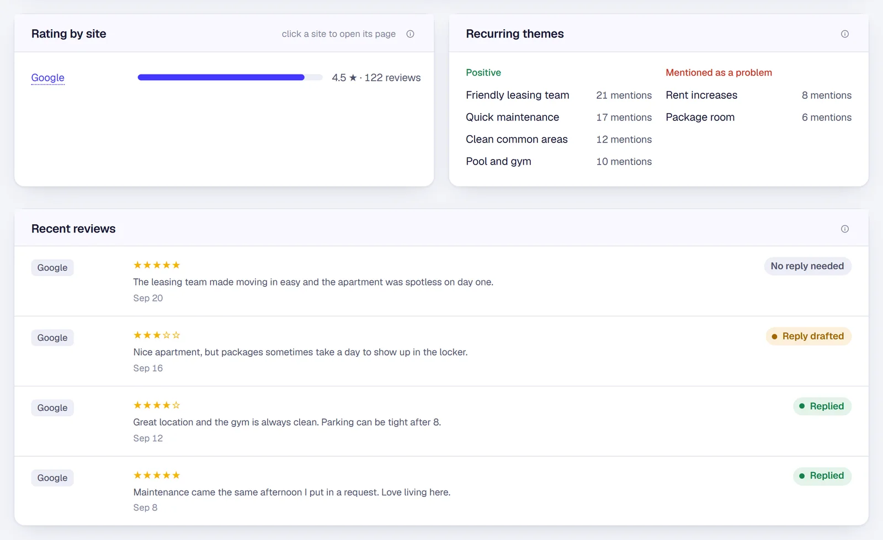Click the 'Sep 20' review date
The height and width of the screenshot is (540, 883).
148,298
